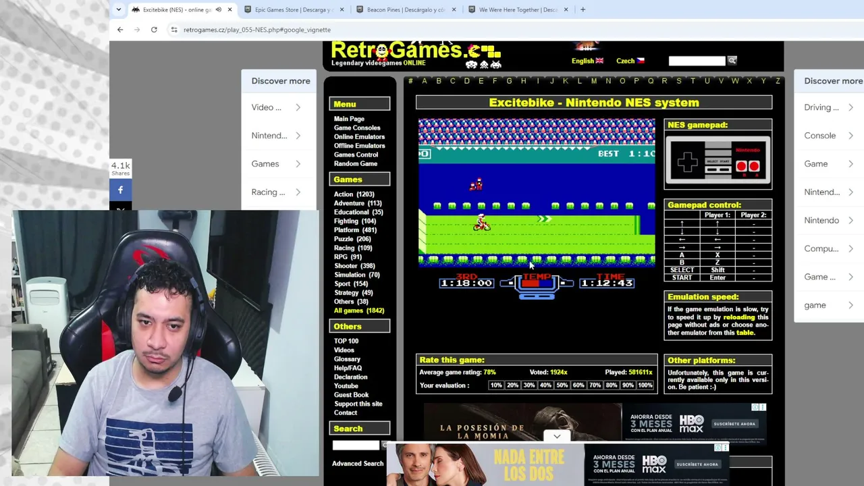
Task: Close the Excitebike (NES) tab
Action: coord(230,9)
